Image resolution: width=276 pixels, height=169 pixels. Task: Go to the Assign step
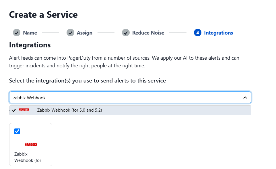coord(84,33)
